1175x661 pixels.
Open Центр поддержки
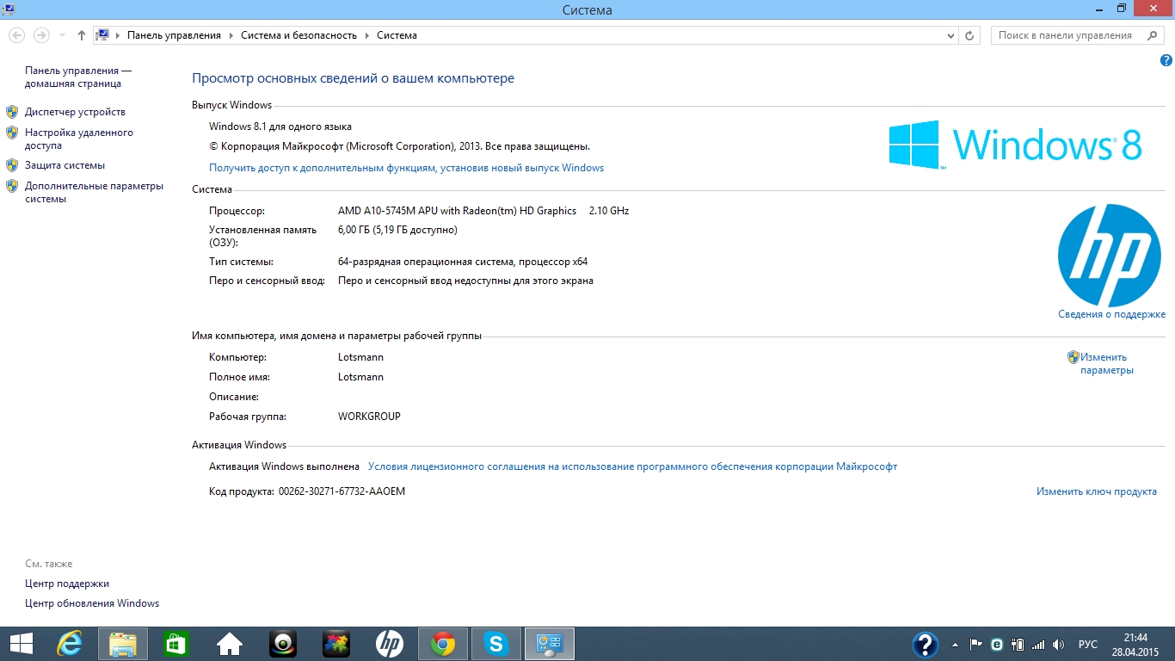coord(67,584)
